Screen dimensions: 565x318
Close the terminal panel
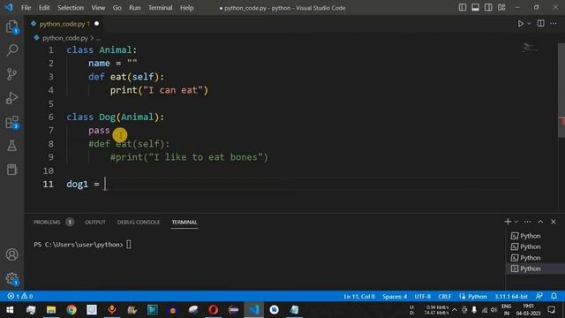pos(554,222)
